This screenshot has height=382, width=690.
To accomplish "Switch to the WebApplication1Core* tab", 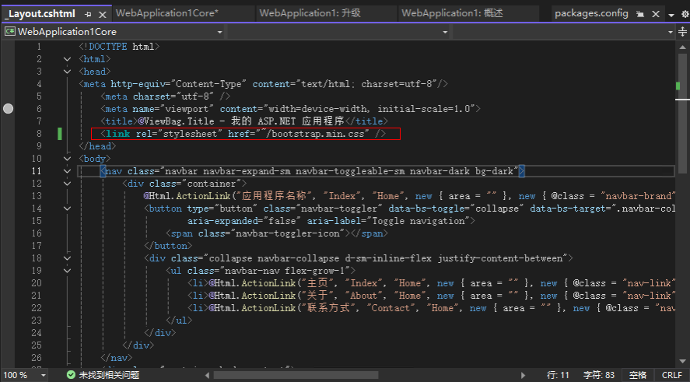I will pos(166,13).
